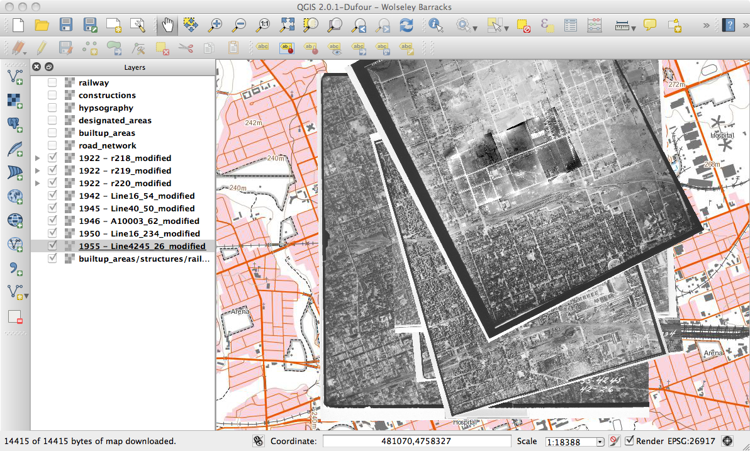Click Add PostGIS Layer elephant icon
This screenshot has height=451, width=750.
tap(14, 124)
